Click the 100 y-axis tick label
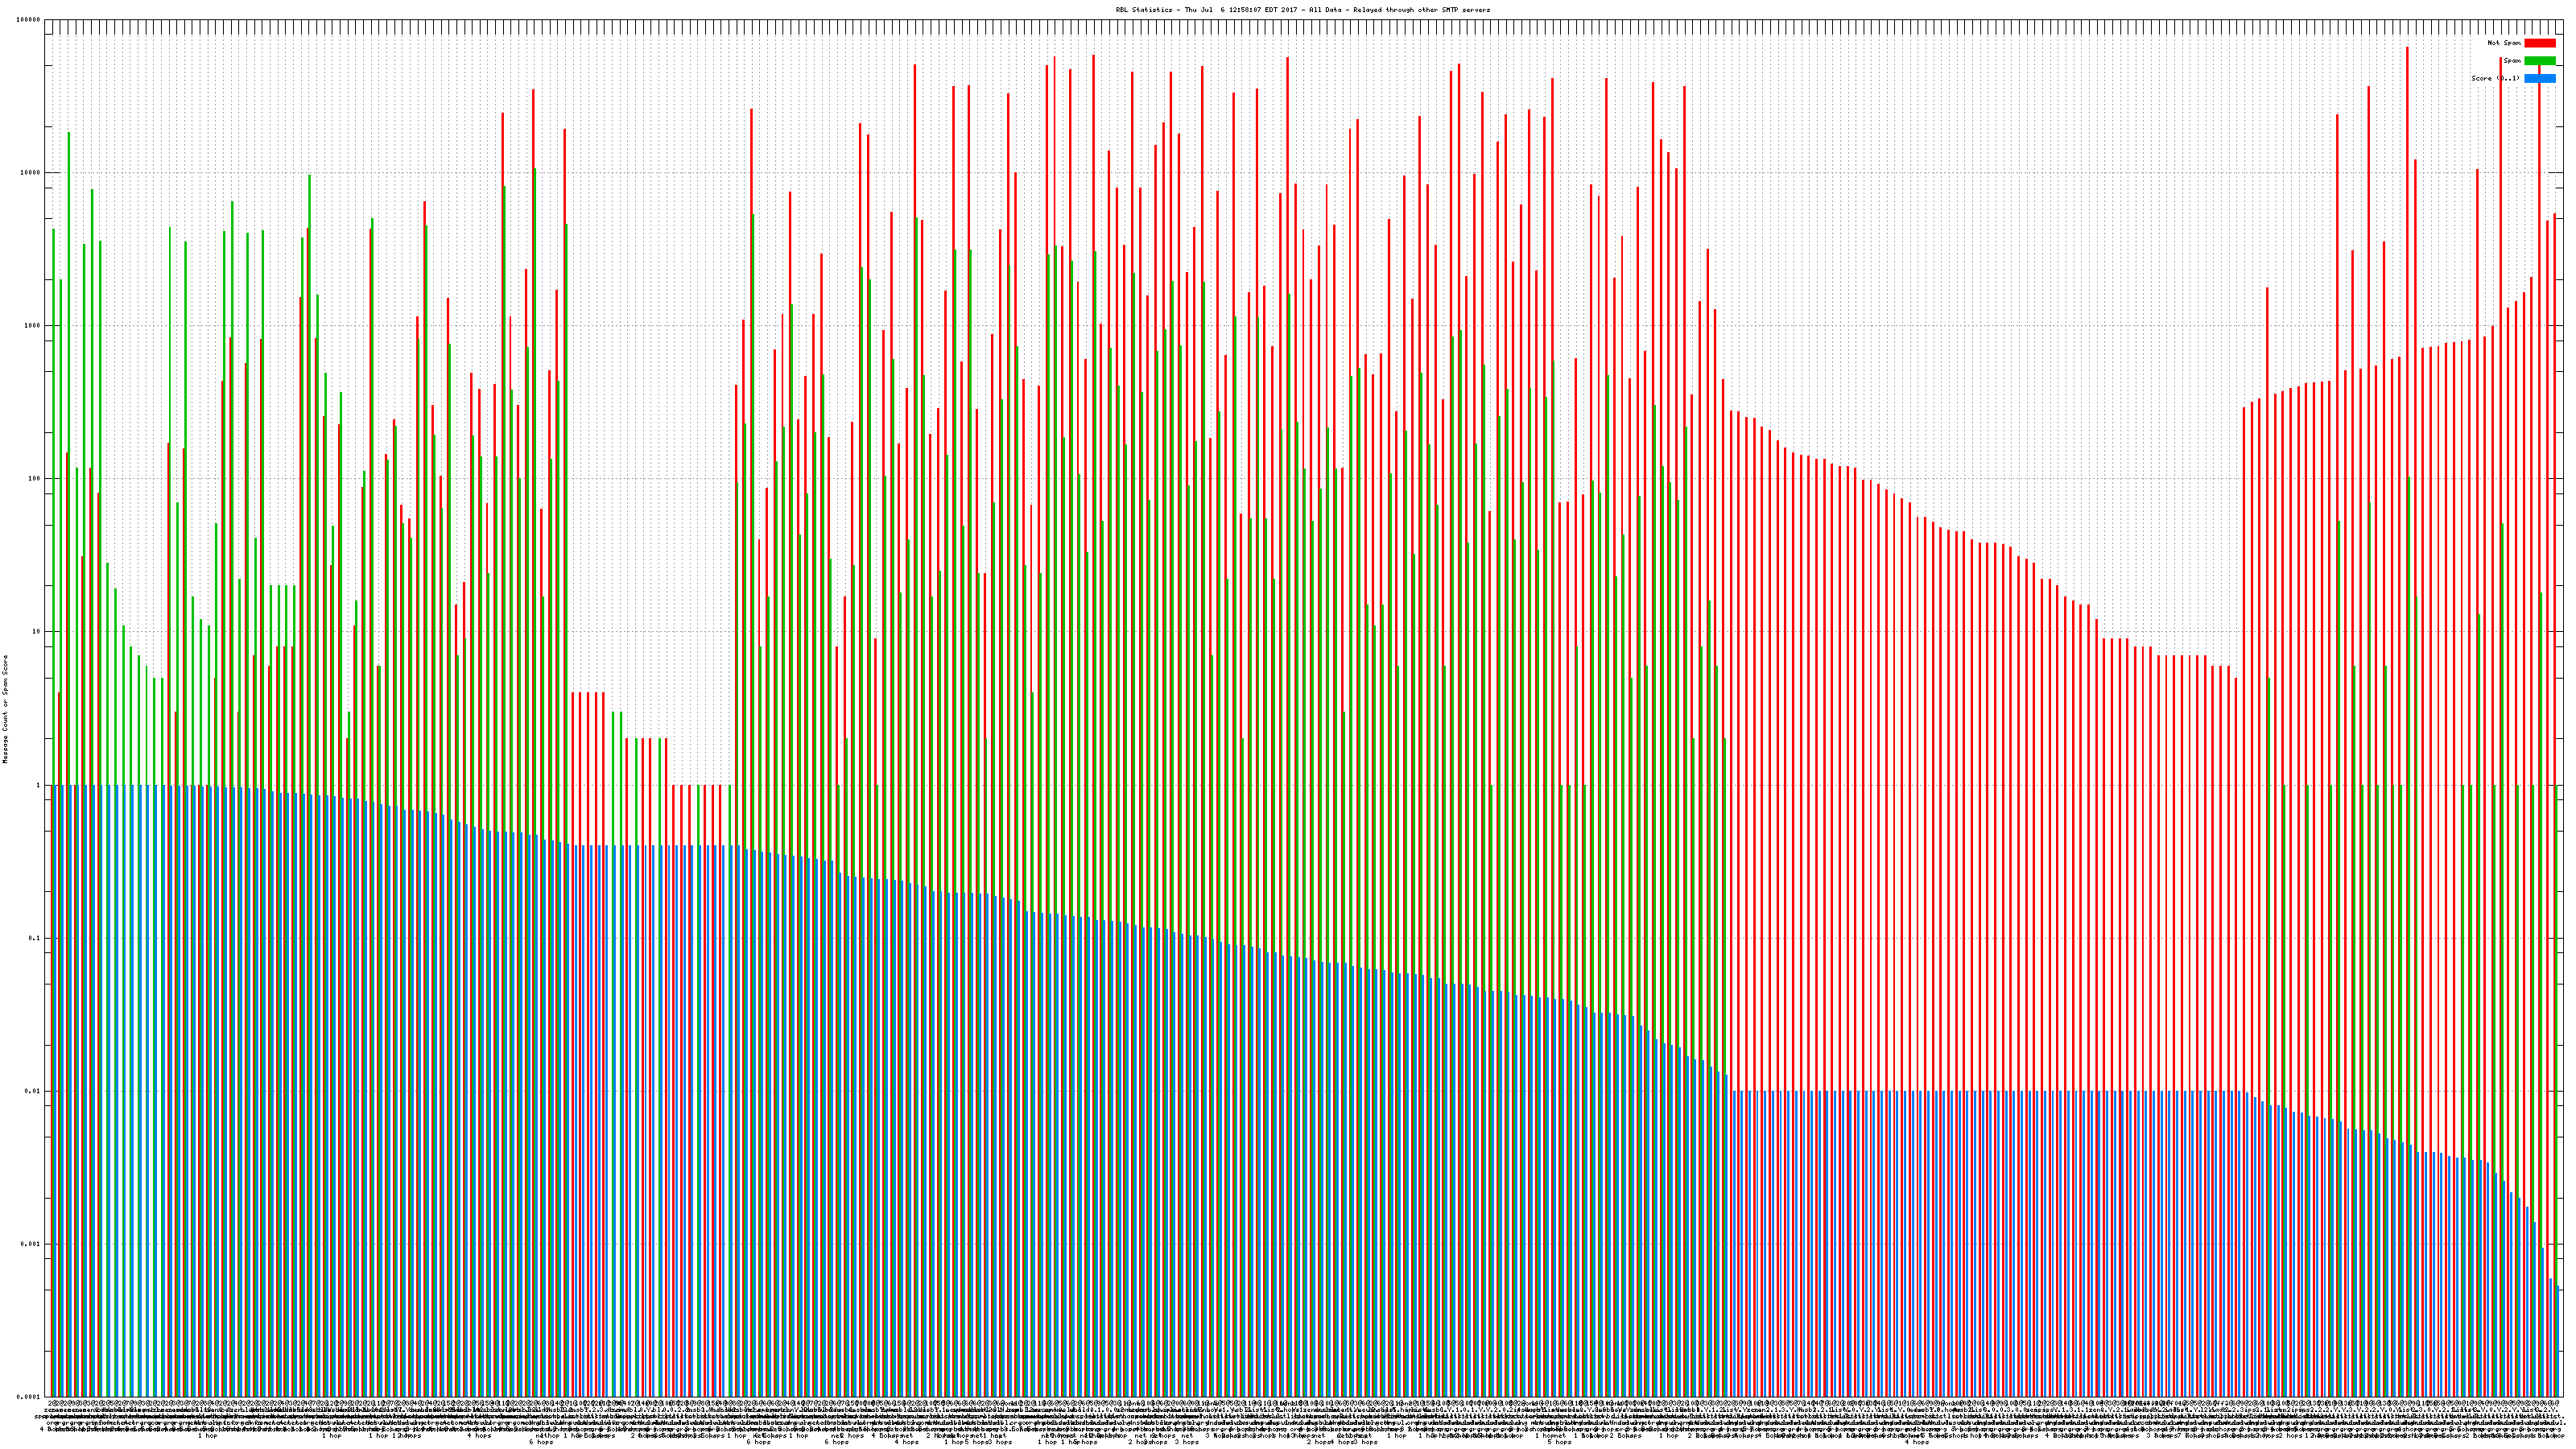Viewport: 2576px width, 1449px height. [34, 479]
